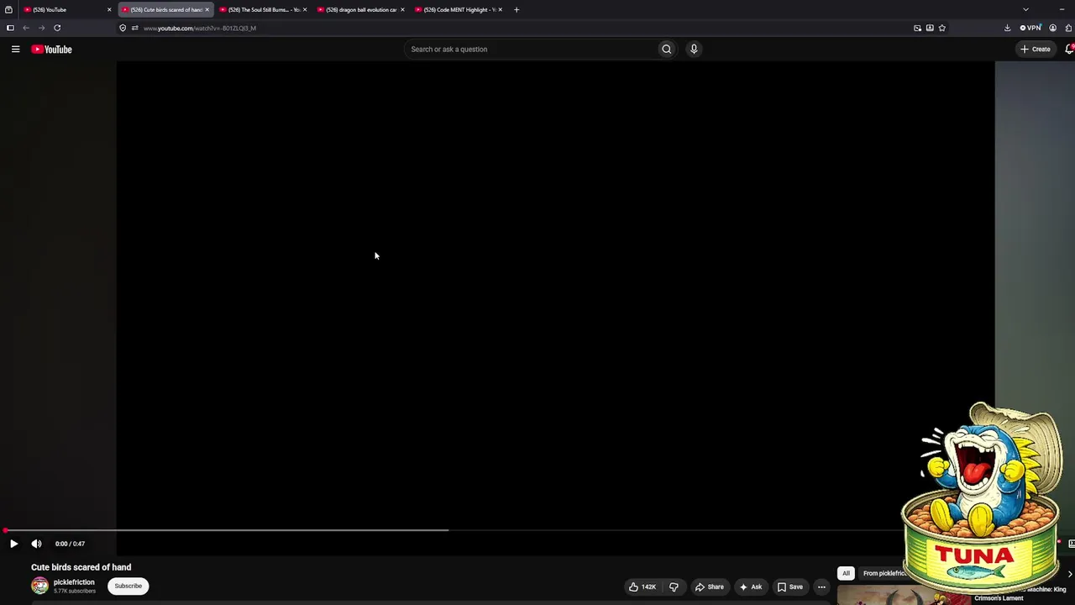Expand the tab list dropdown chevron
This screenshot has width=1075, height=605.
tap(1025, 10)
